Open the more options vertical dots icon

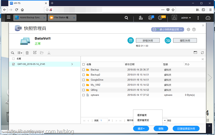click(x=198, y=18)
